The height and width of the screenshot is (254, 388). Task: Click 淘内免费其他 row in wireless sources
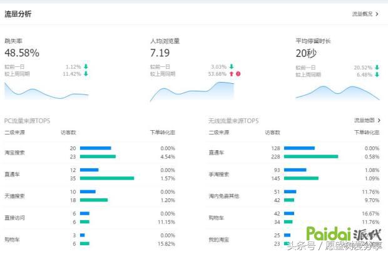pos(294,196)
